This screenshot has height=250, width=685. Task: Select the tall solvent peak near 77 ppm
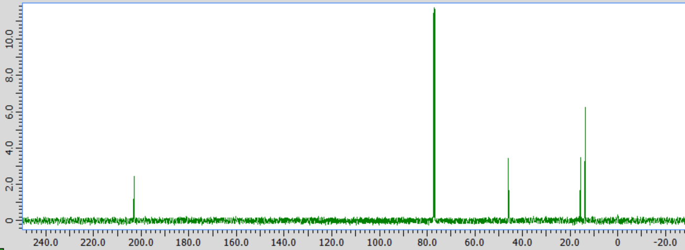(434, 113)
